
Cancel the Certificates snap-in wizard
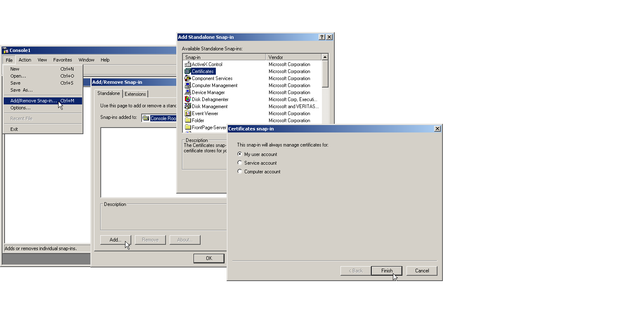click(x=421, y=271)
